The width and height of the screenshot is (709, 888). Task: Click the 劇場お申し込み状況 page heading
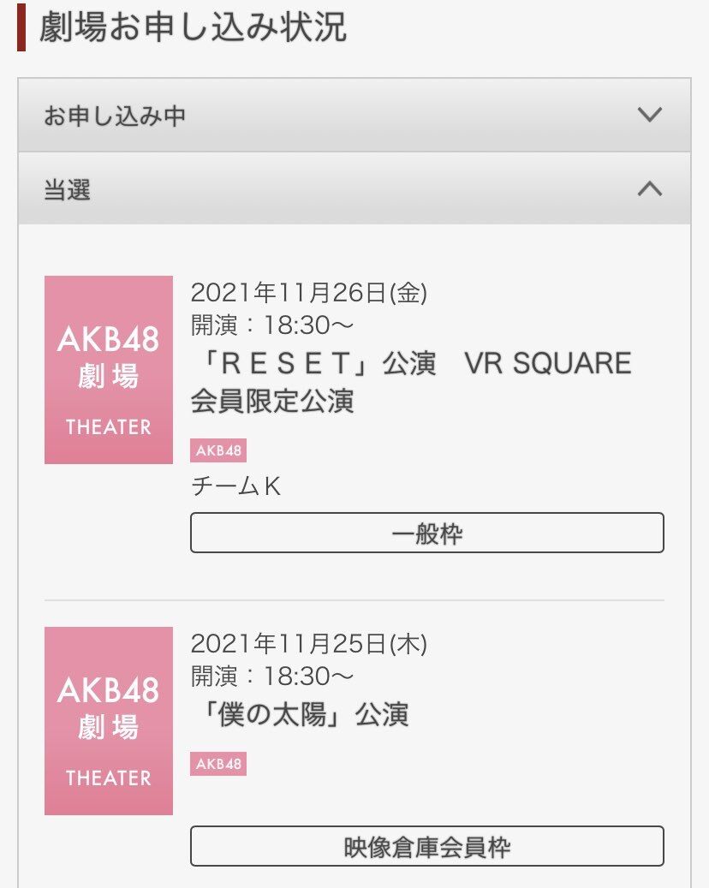(x=193, y=27)
